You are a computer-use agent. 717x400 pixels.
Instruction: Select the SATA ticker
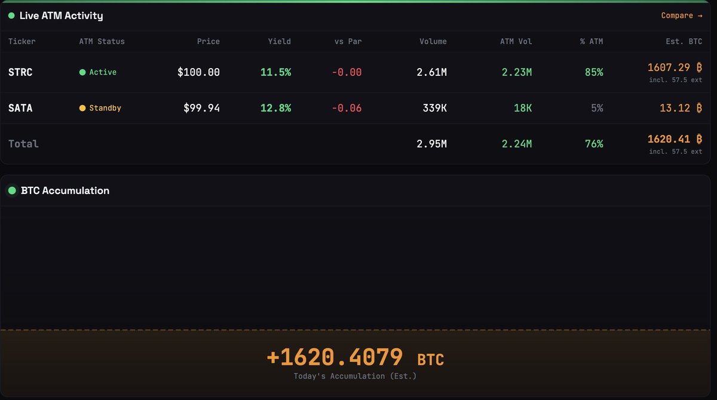click(x=20, y=108)
